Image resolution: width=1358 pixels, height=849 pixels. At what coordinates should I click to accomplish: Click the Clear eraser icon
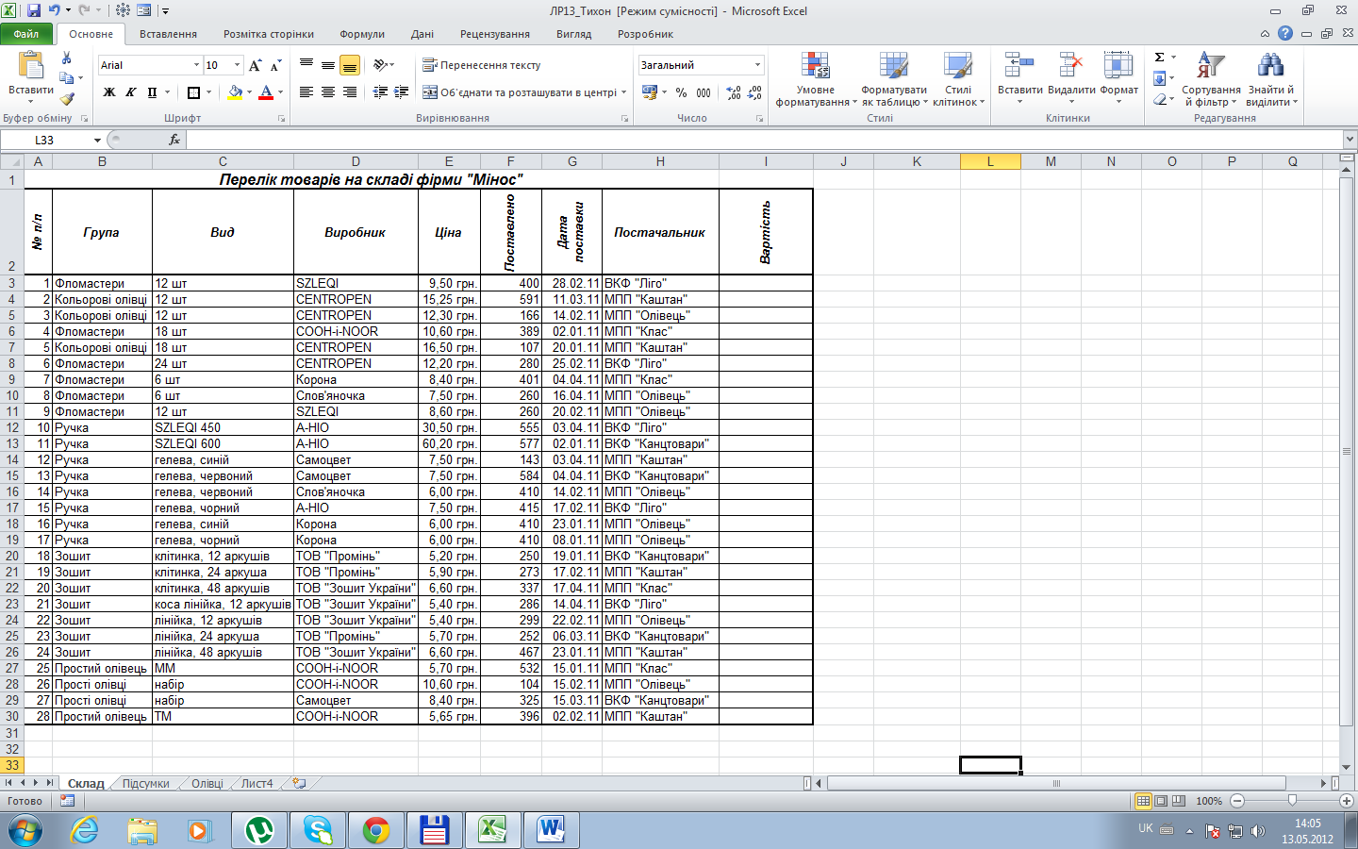tap(1160, 99)
